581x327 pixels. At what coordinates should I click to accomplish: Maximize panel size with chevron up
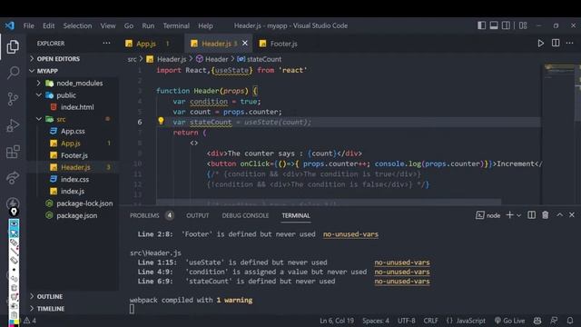[x=559, y=215]
